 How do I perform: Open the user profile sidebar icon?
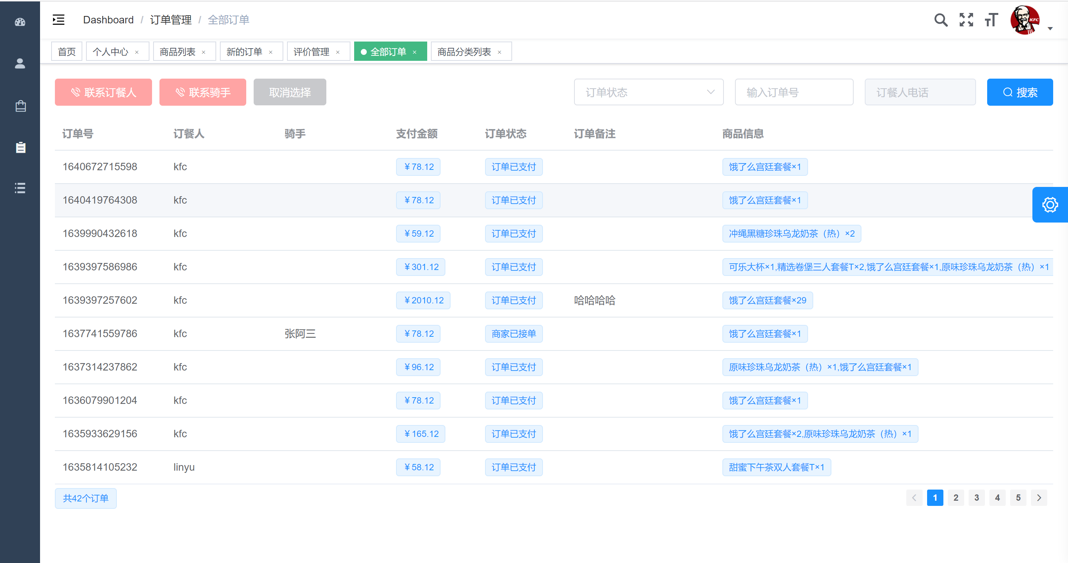pyautogui.click(x=20, y=63)
